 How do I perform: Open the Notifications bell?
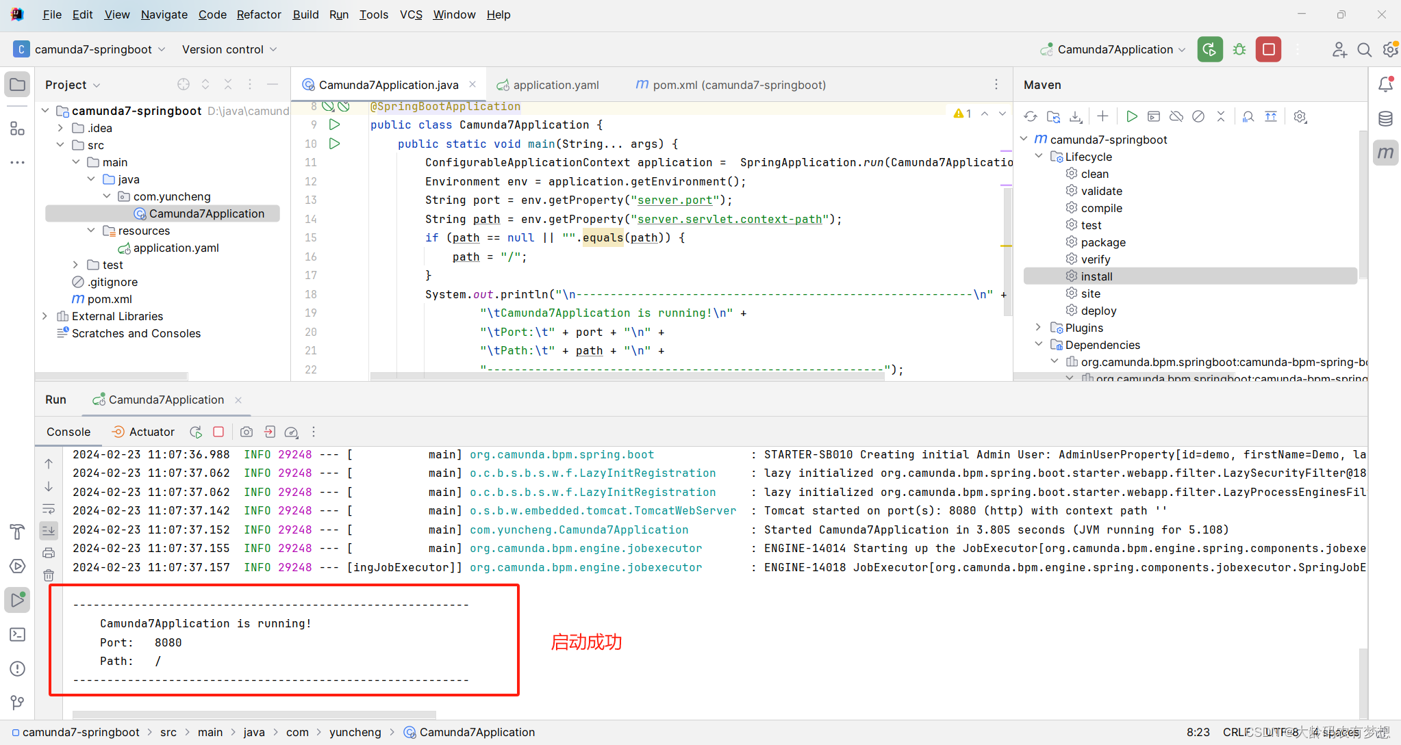[1385, 84]
